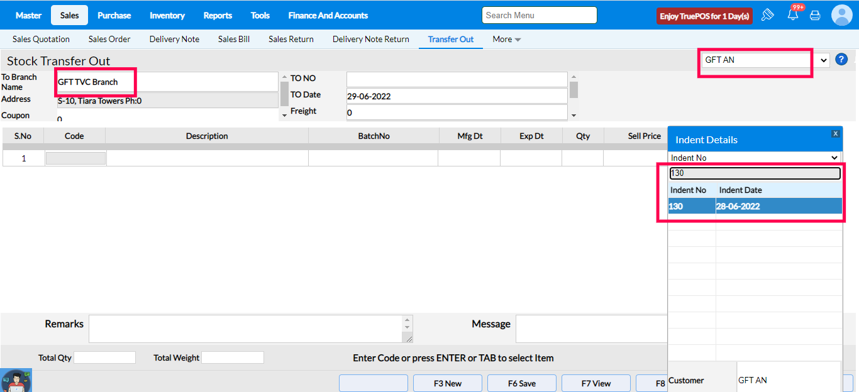Click the Mfg Dt column header
859x392 pixels.
coord(470,136)
